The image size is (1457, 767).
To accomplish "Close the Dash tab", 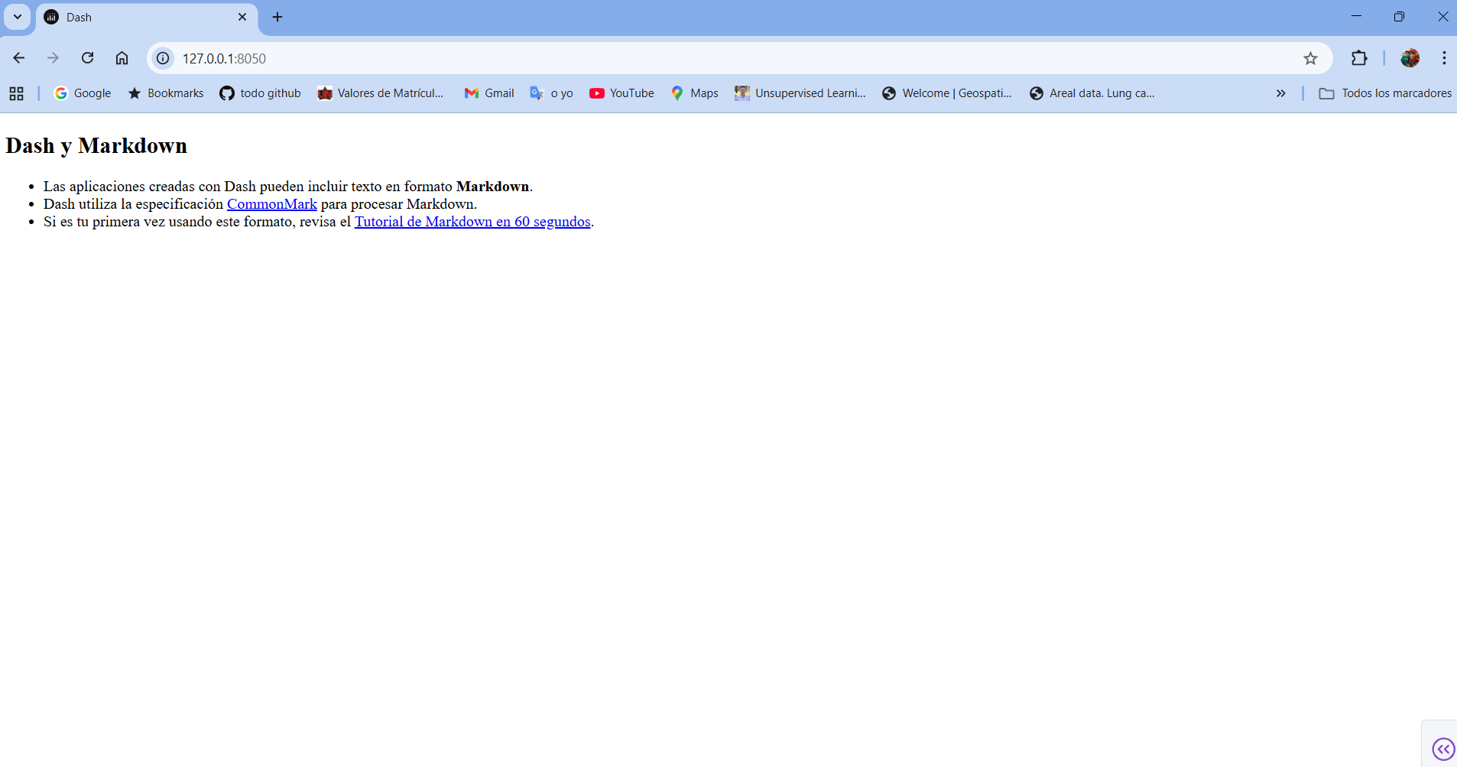I will [242, 17].
